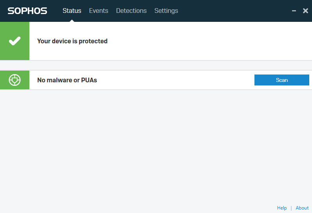Click the separator between Help and About
Viewport: 312px width, 213px height.
coord(291,208)
